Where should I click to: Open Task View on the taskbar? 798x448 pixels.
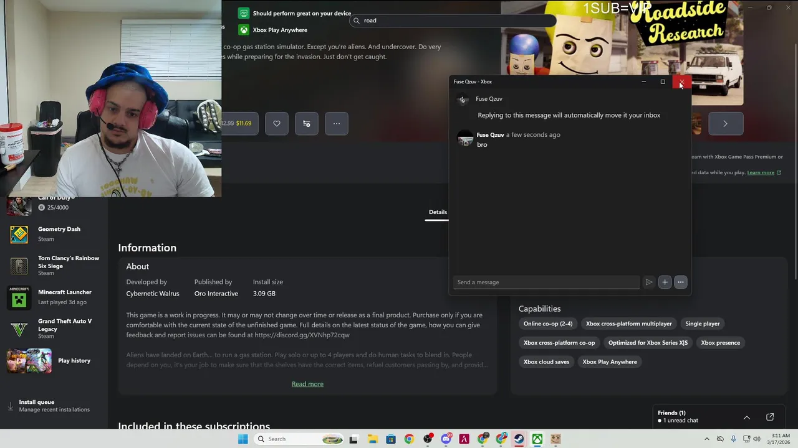coord(353,439)
